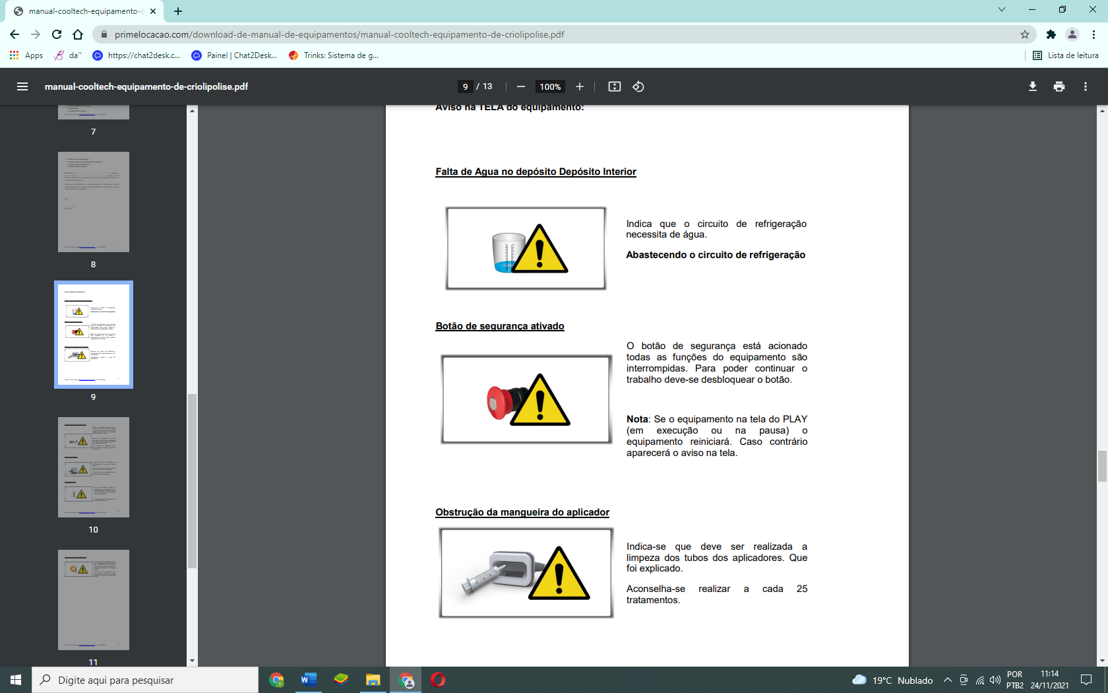Rotate the page counterclockwise
The height and width of the screenshot is (693, 1108).
(638, 86)
